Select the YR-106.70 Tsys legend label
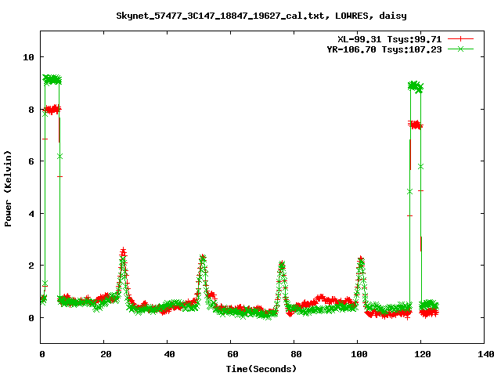 click(x=384, y=49)
